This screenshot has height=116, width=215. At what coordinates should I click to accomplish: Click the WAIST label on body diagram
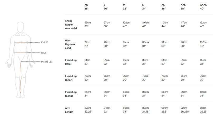point(44,53)
